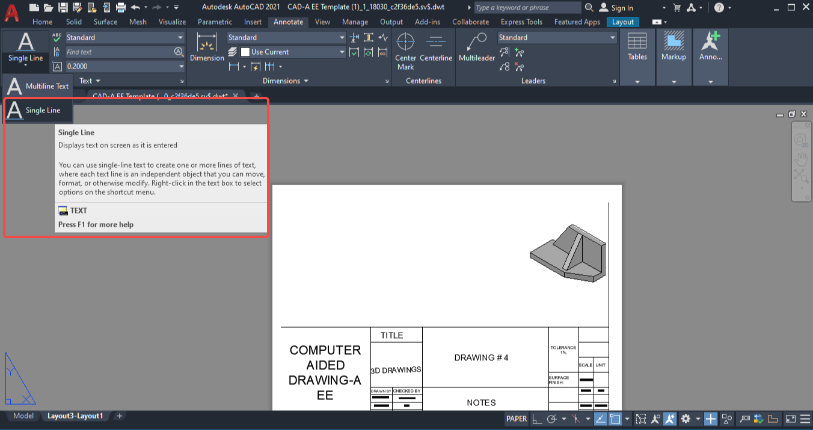813x430 pixels.
Task: Disable Selection Cycling in the status bar
Action: point(641,419)
